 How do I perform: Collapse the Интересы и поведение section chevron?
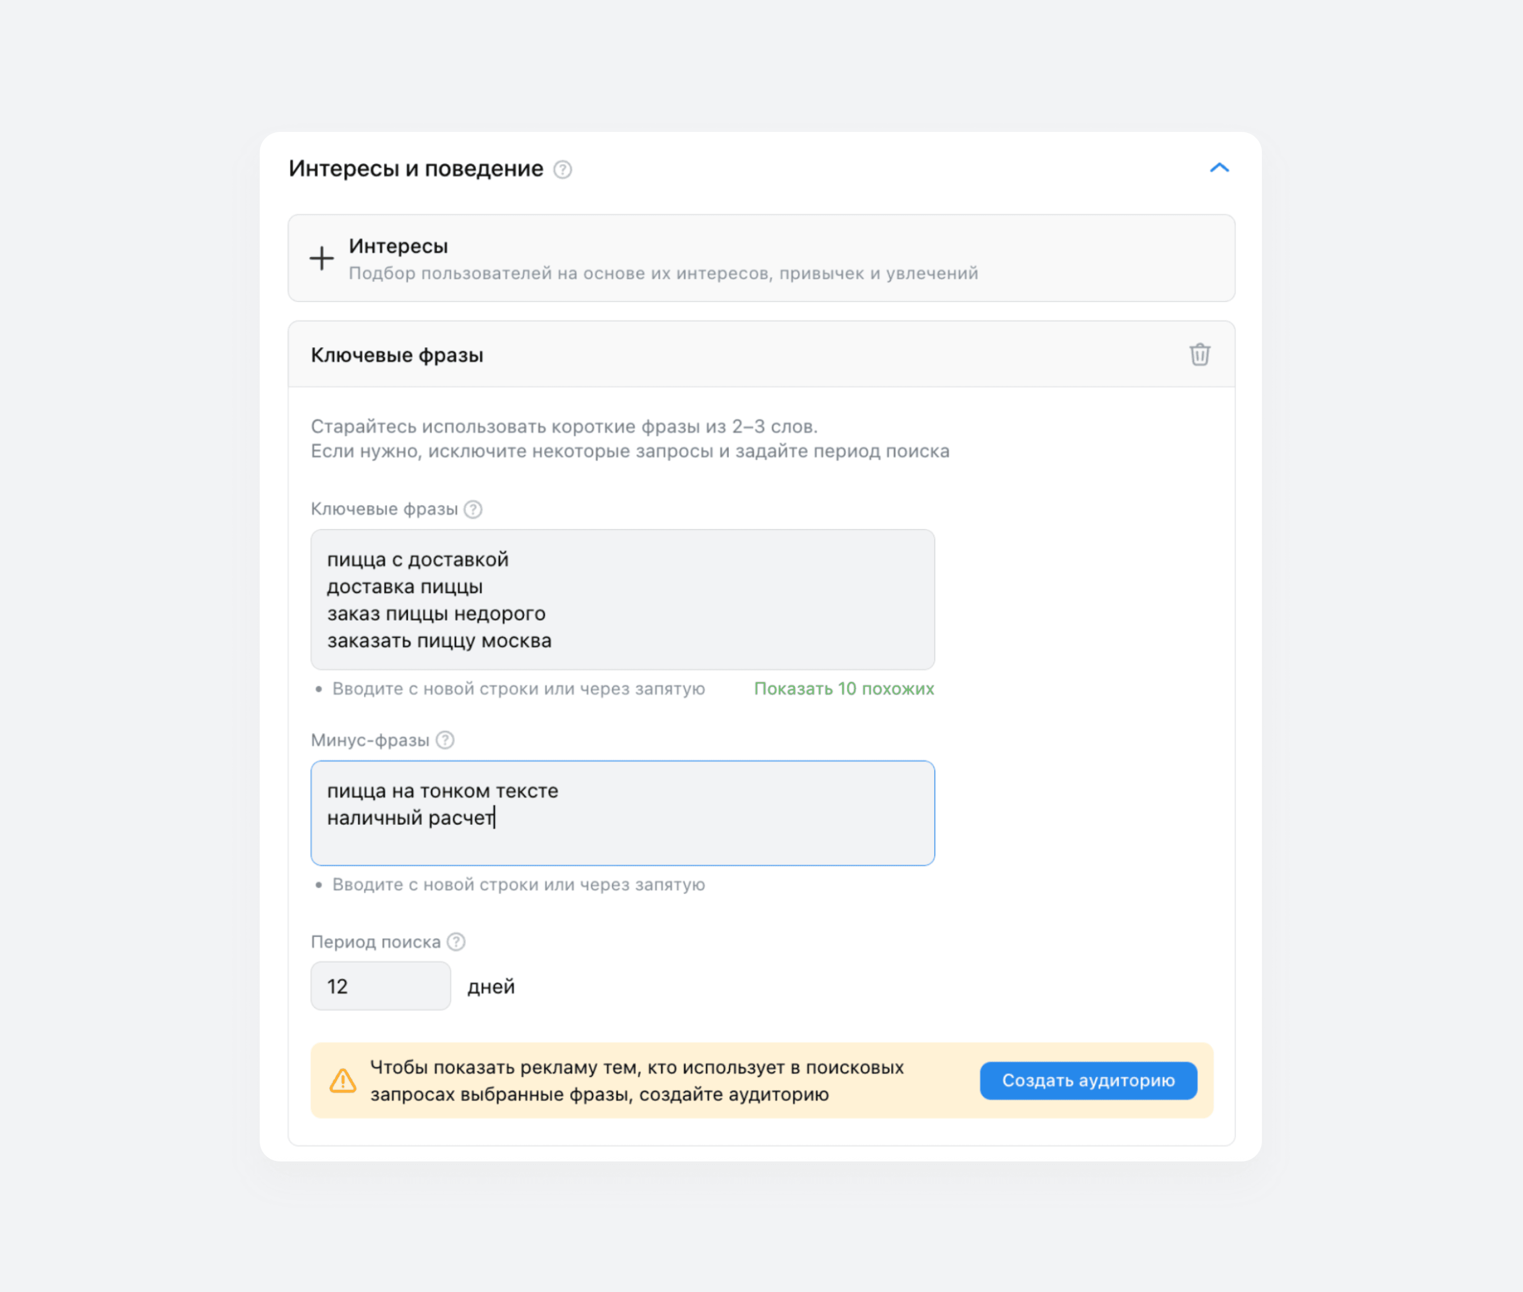(x=1219, y=169)
